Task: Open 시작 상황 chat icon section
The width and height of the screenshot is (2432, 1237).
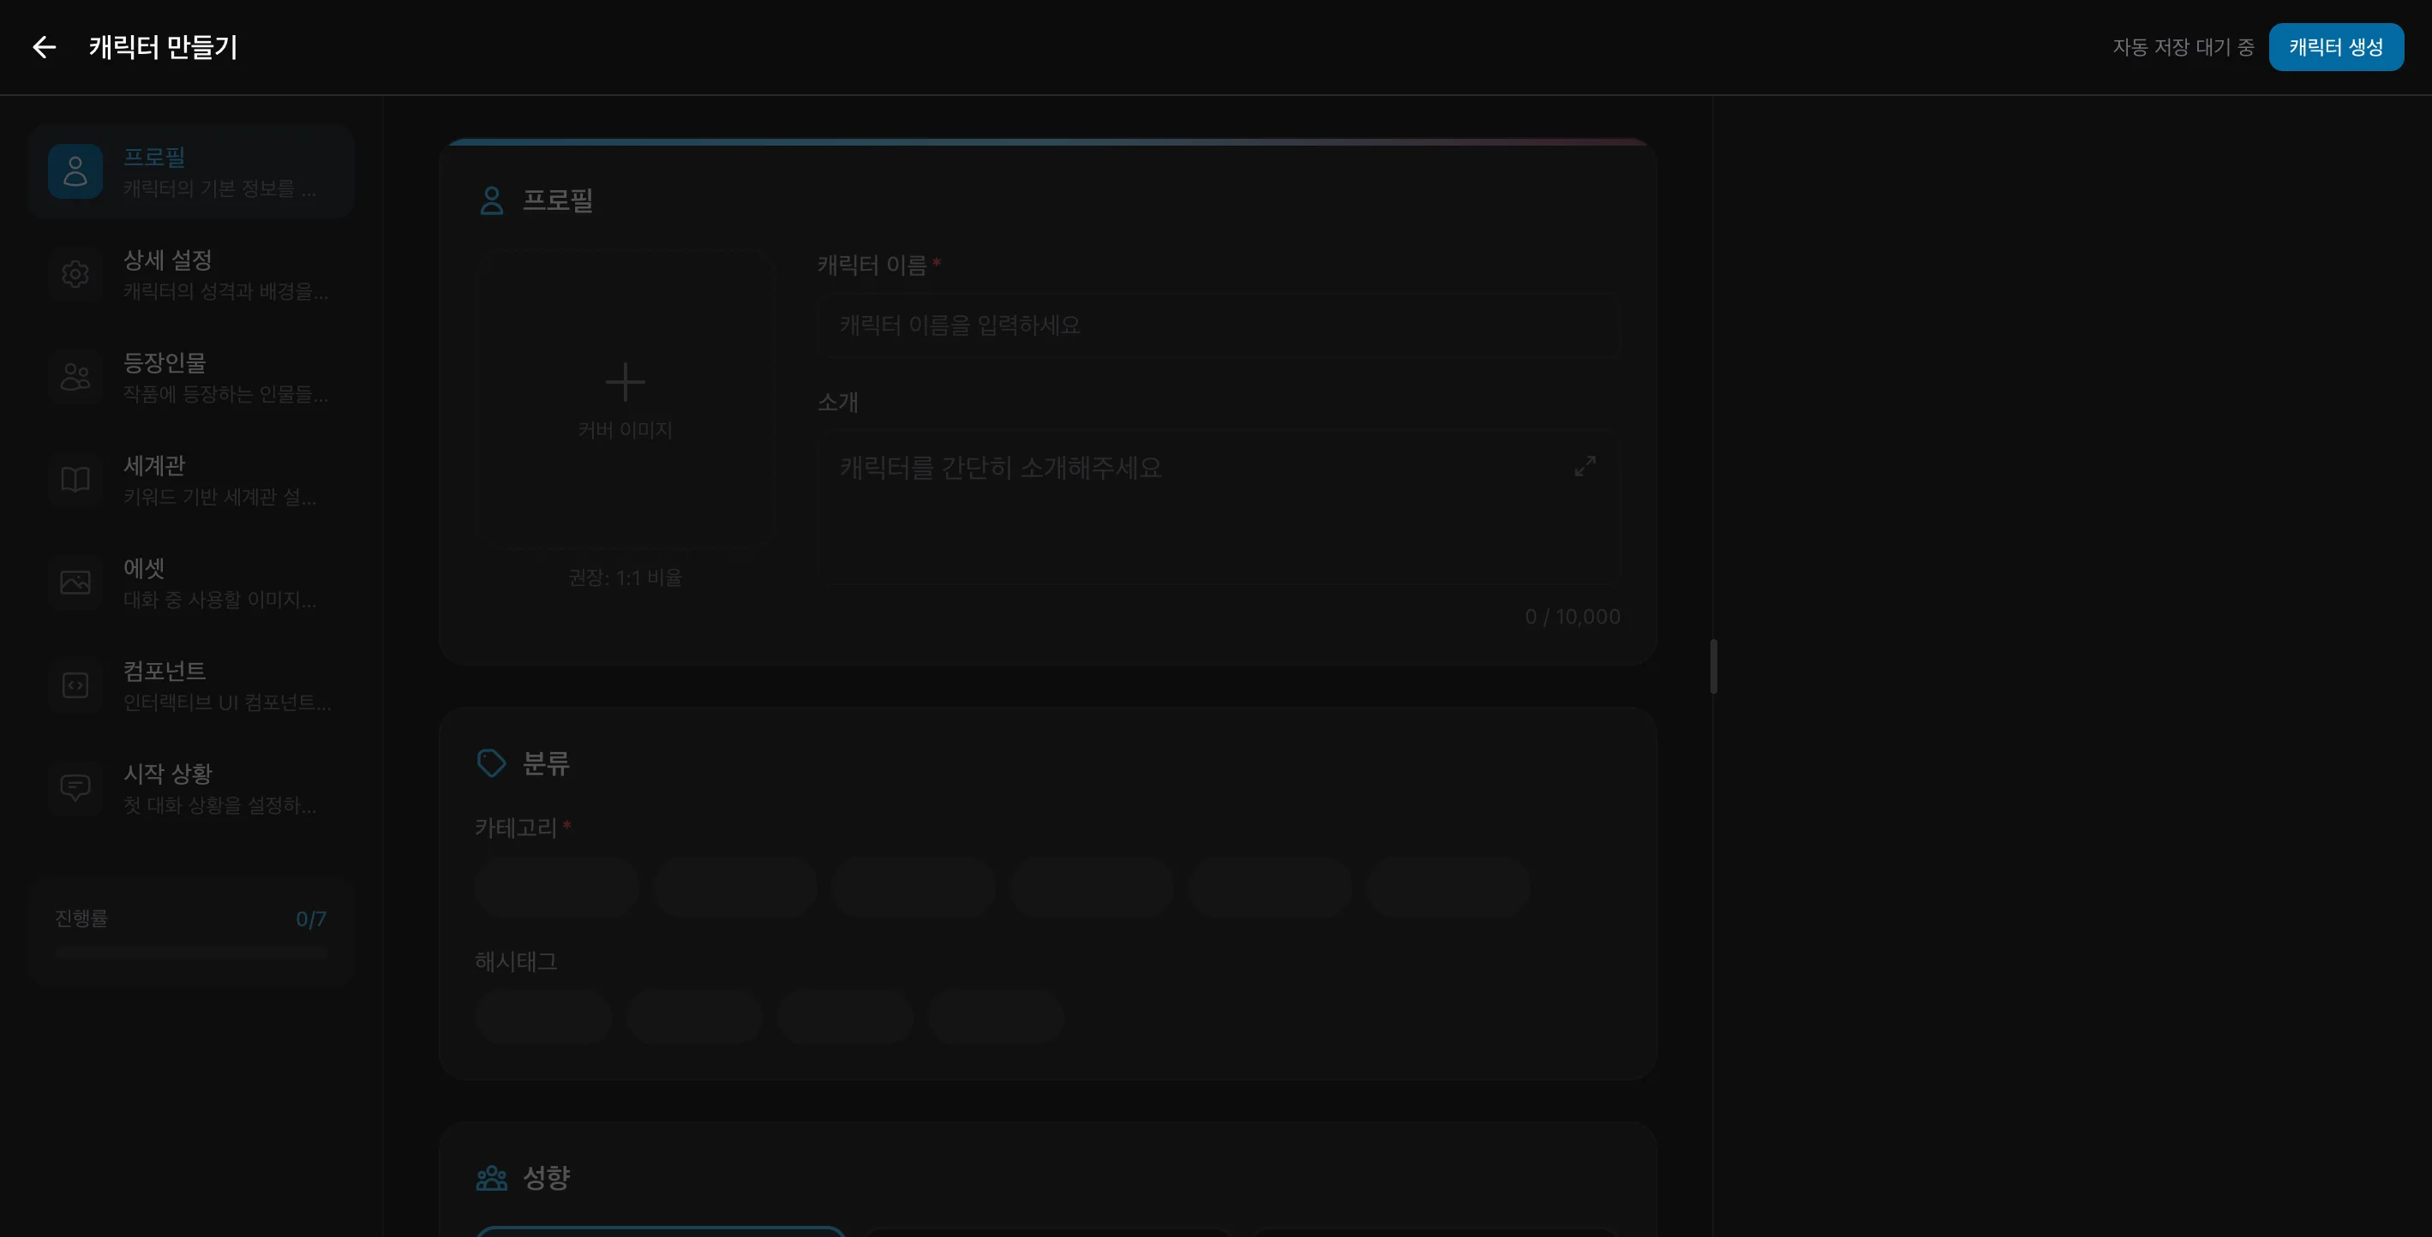Action: [x=75, y=788]
